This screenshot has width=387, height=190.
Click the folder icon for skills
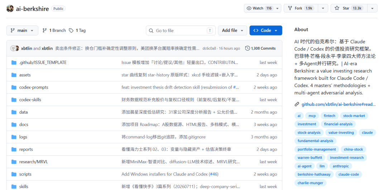14,186
